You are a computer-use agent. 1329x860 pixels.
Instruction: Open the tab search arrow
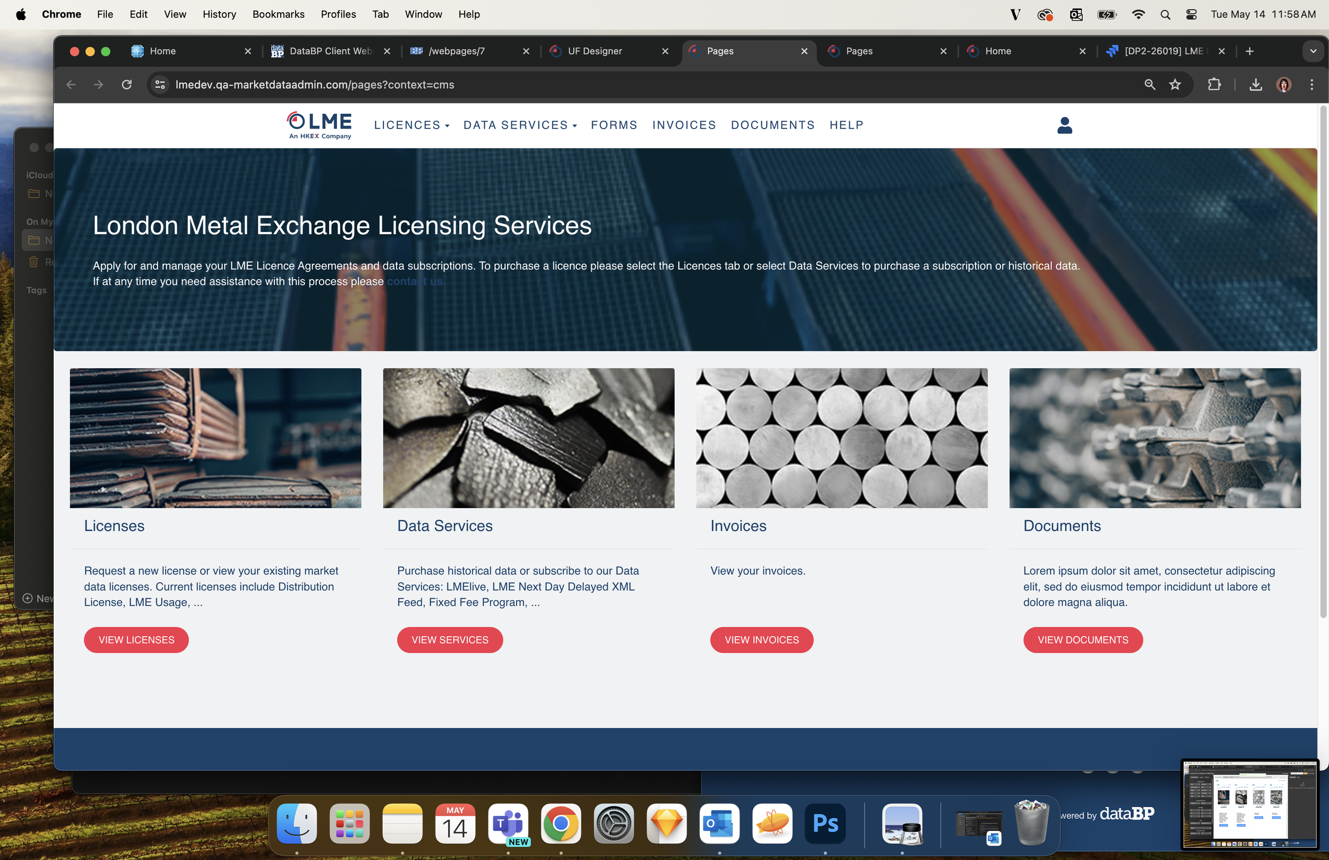coord(1313,51)
